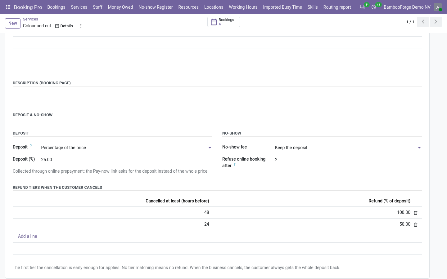Click the 24 hours-before cell
The width and height of the screenshot is (447, 279).
click(x=112, y=224)
